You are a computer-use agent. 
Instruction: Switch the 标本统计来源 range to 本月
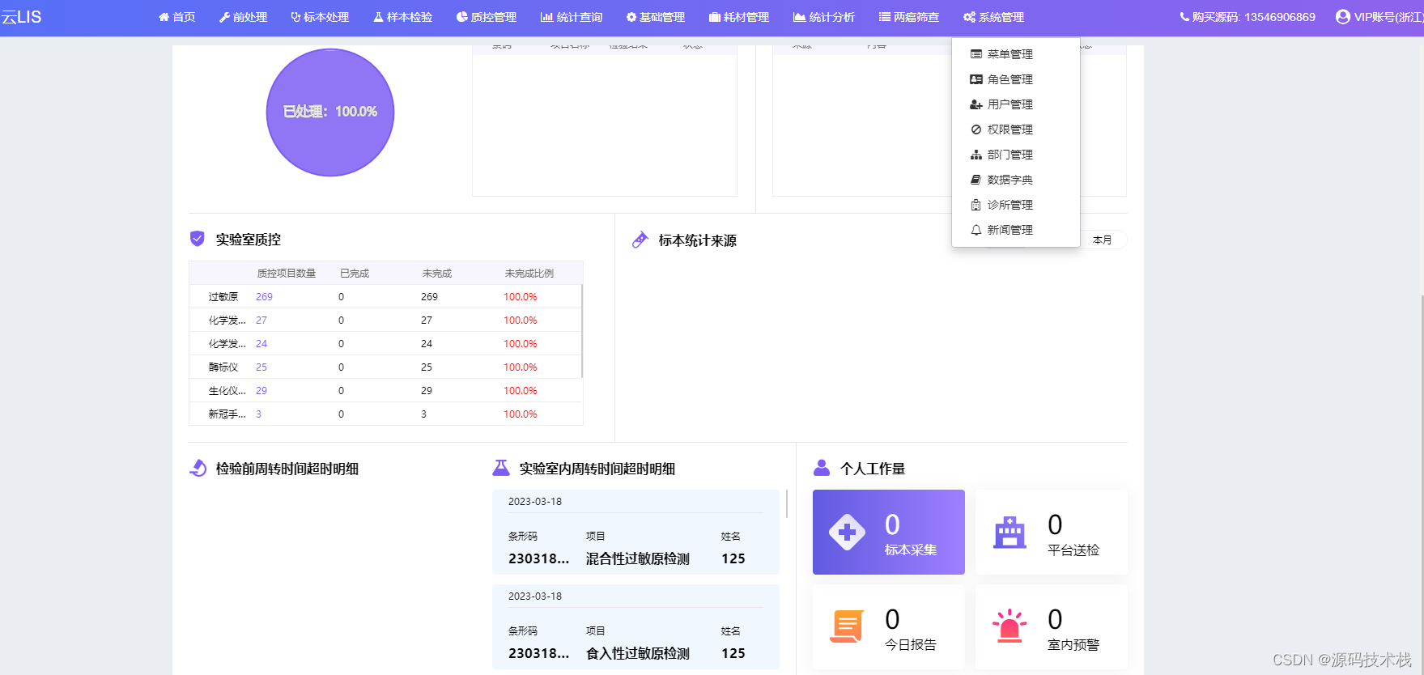click(x=1102, y=240)
